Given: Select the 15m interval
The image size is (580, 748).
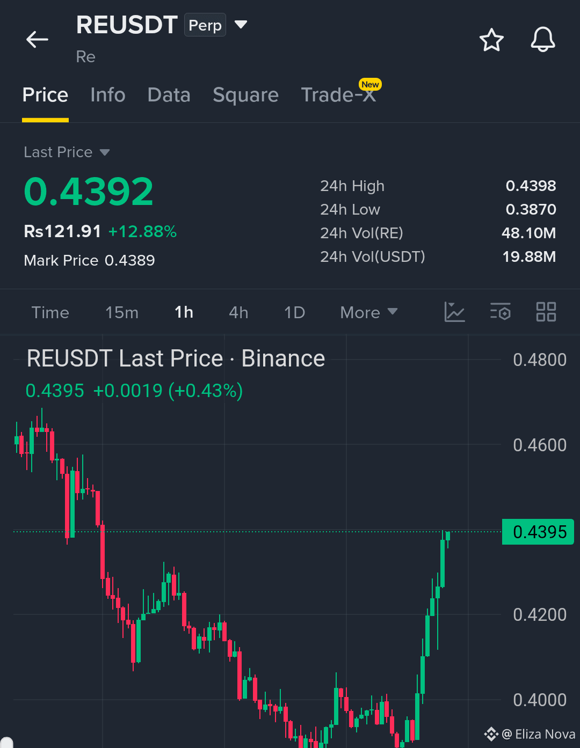Looking at the screenshot, I should click(x=122, y=312).
